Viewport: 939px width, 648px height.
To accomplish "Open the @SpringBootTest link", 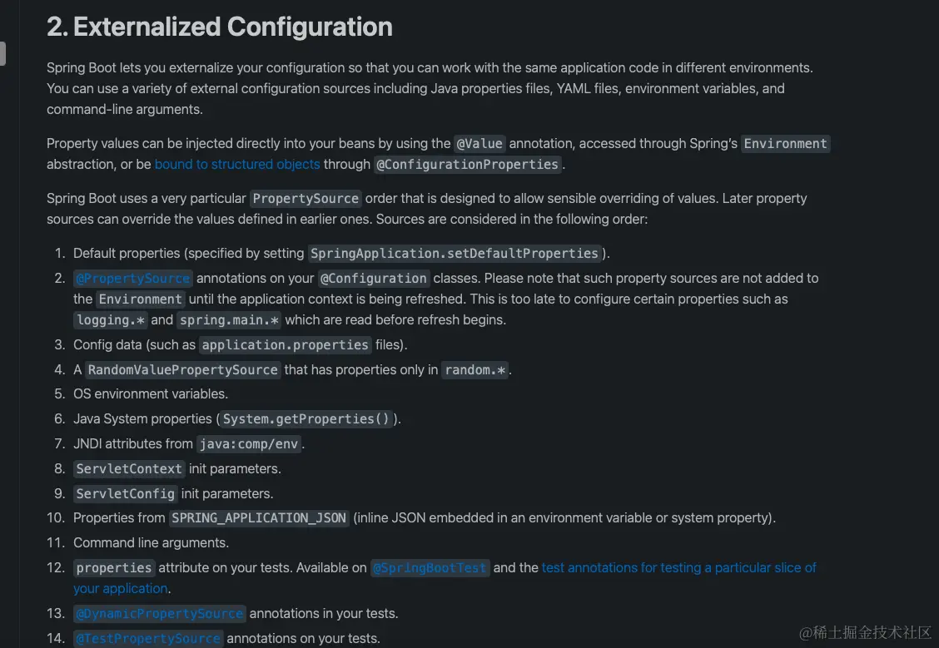I will (x=430, y=568).
